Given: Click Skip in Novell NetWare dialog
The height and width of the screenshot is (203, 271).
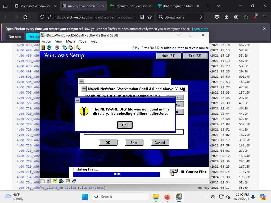Looking at the screenshot, I should pos(134,142).
